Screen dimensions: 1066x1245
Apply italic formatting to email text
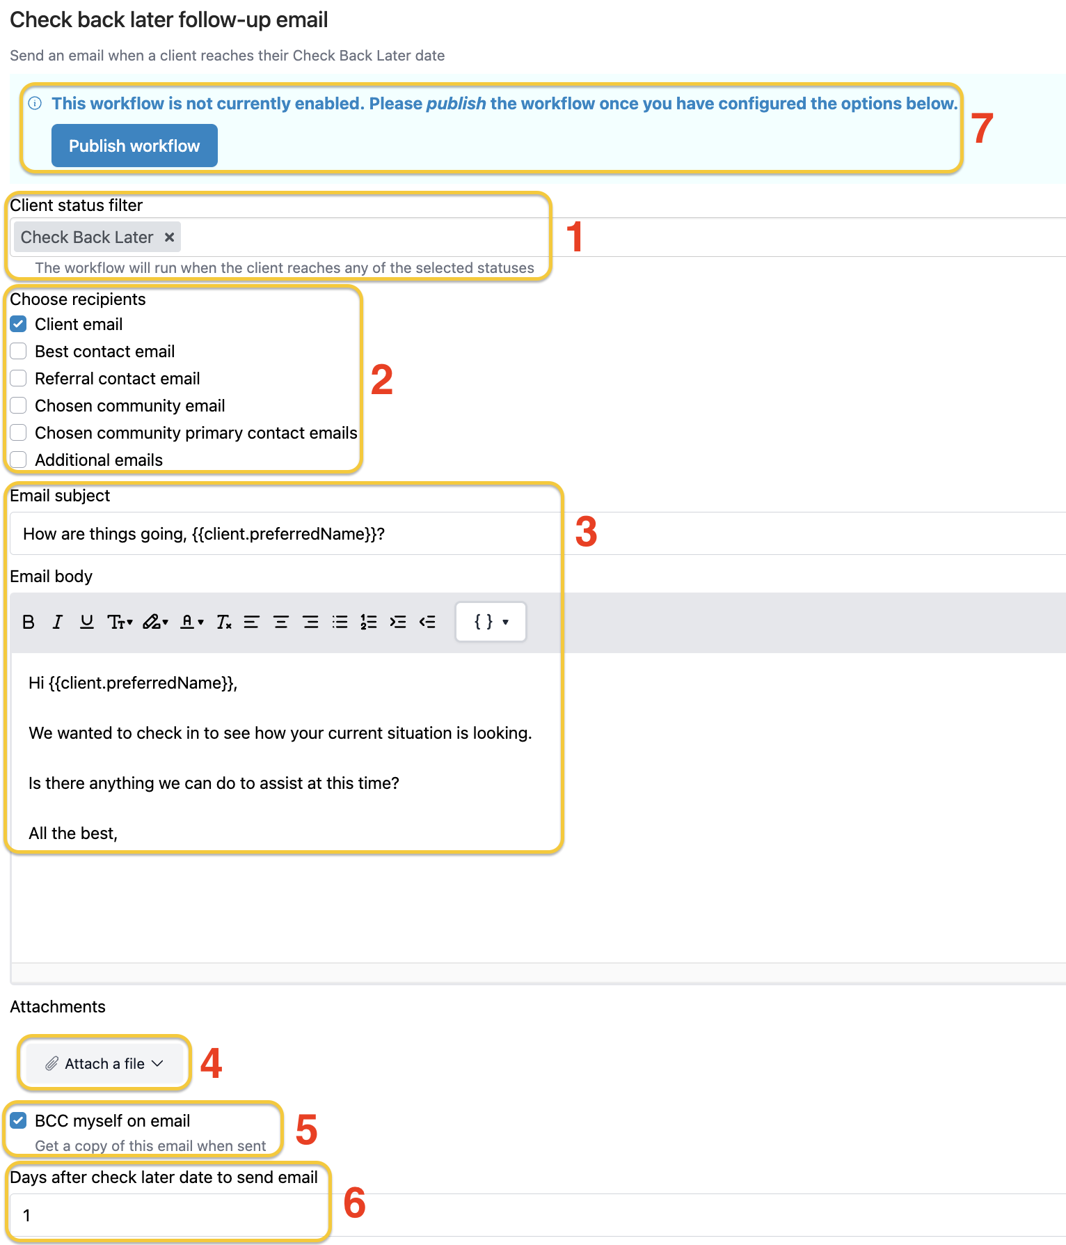tap(58, 622)
